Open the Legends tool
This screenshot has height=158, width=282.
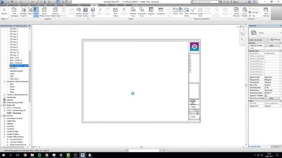tap(151, 11)
